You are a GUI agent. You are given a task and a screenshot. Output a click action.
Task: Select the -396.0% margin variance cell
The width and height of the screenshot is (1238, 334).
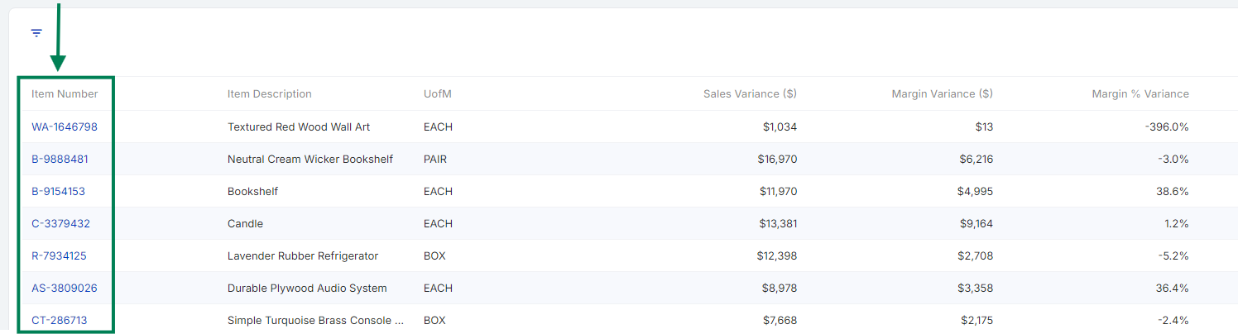[x=1167, y=127]
